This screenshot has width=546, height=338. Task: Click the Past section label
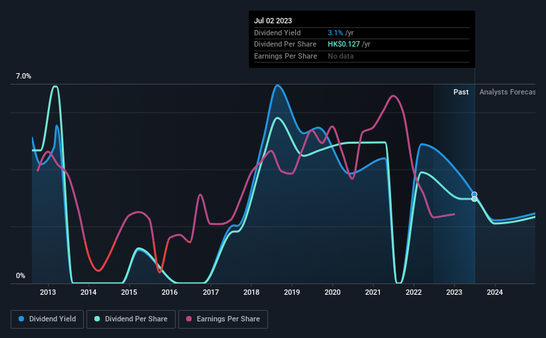pyautogui.click(x=461, y=92)
